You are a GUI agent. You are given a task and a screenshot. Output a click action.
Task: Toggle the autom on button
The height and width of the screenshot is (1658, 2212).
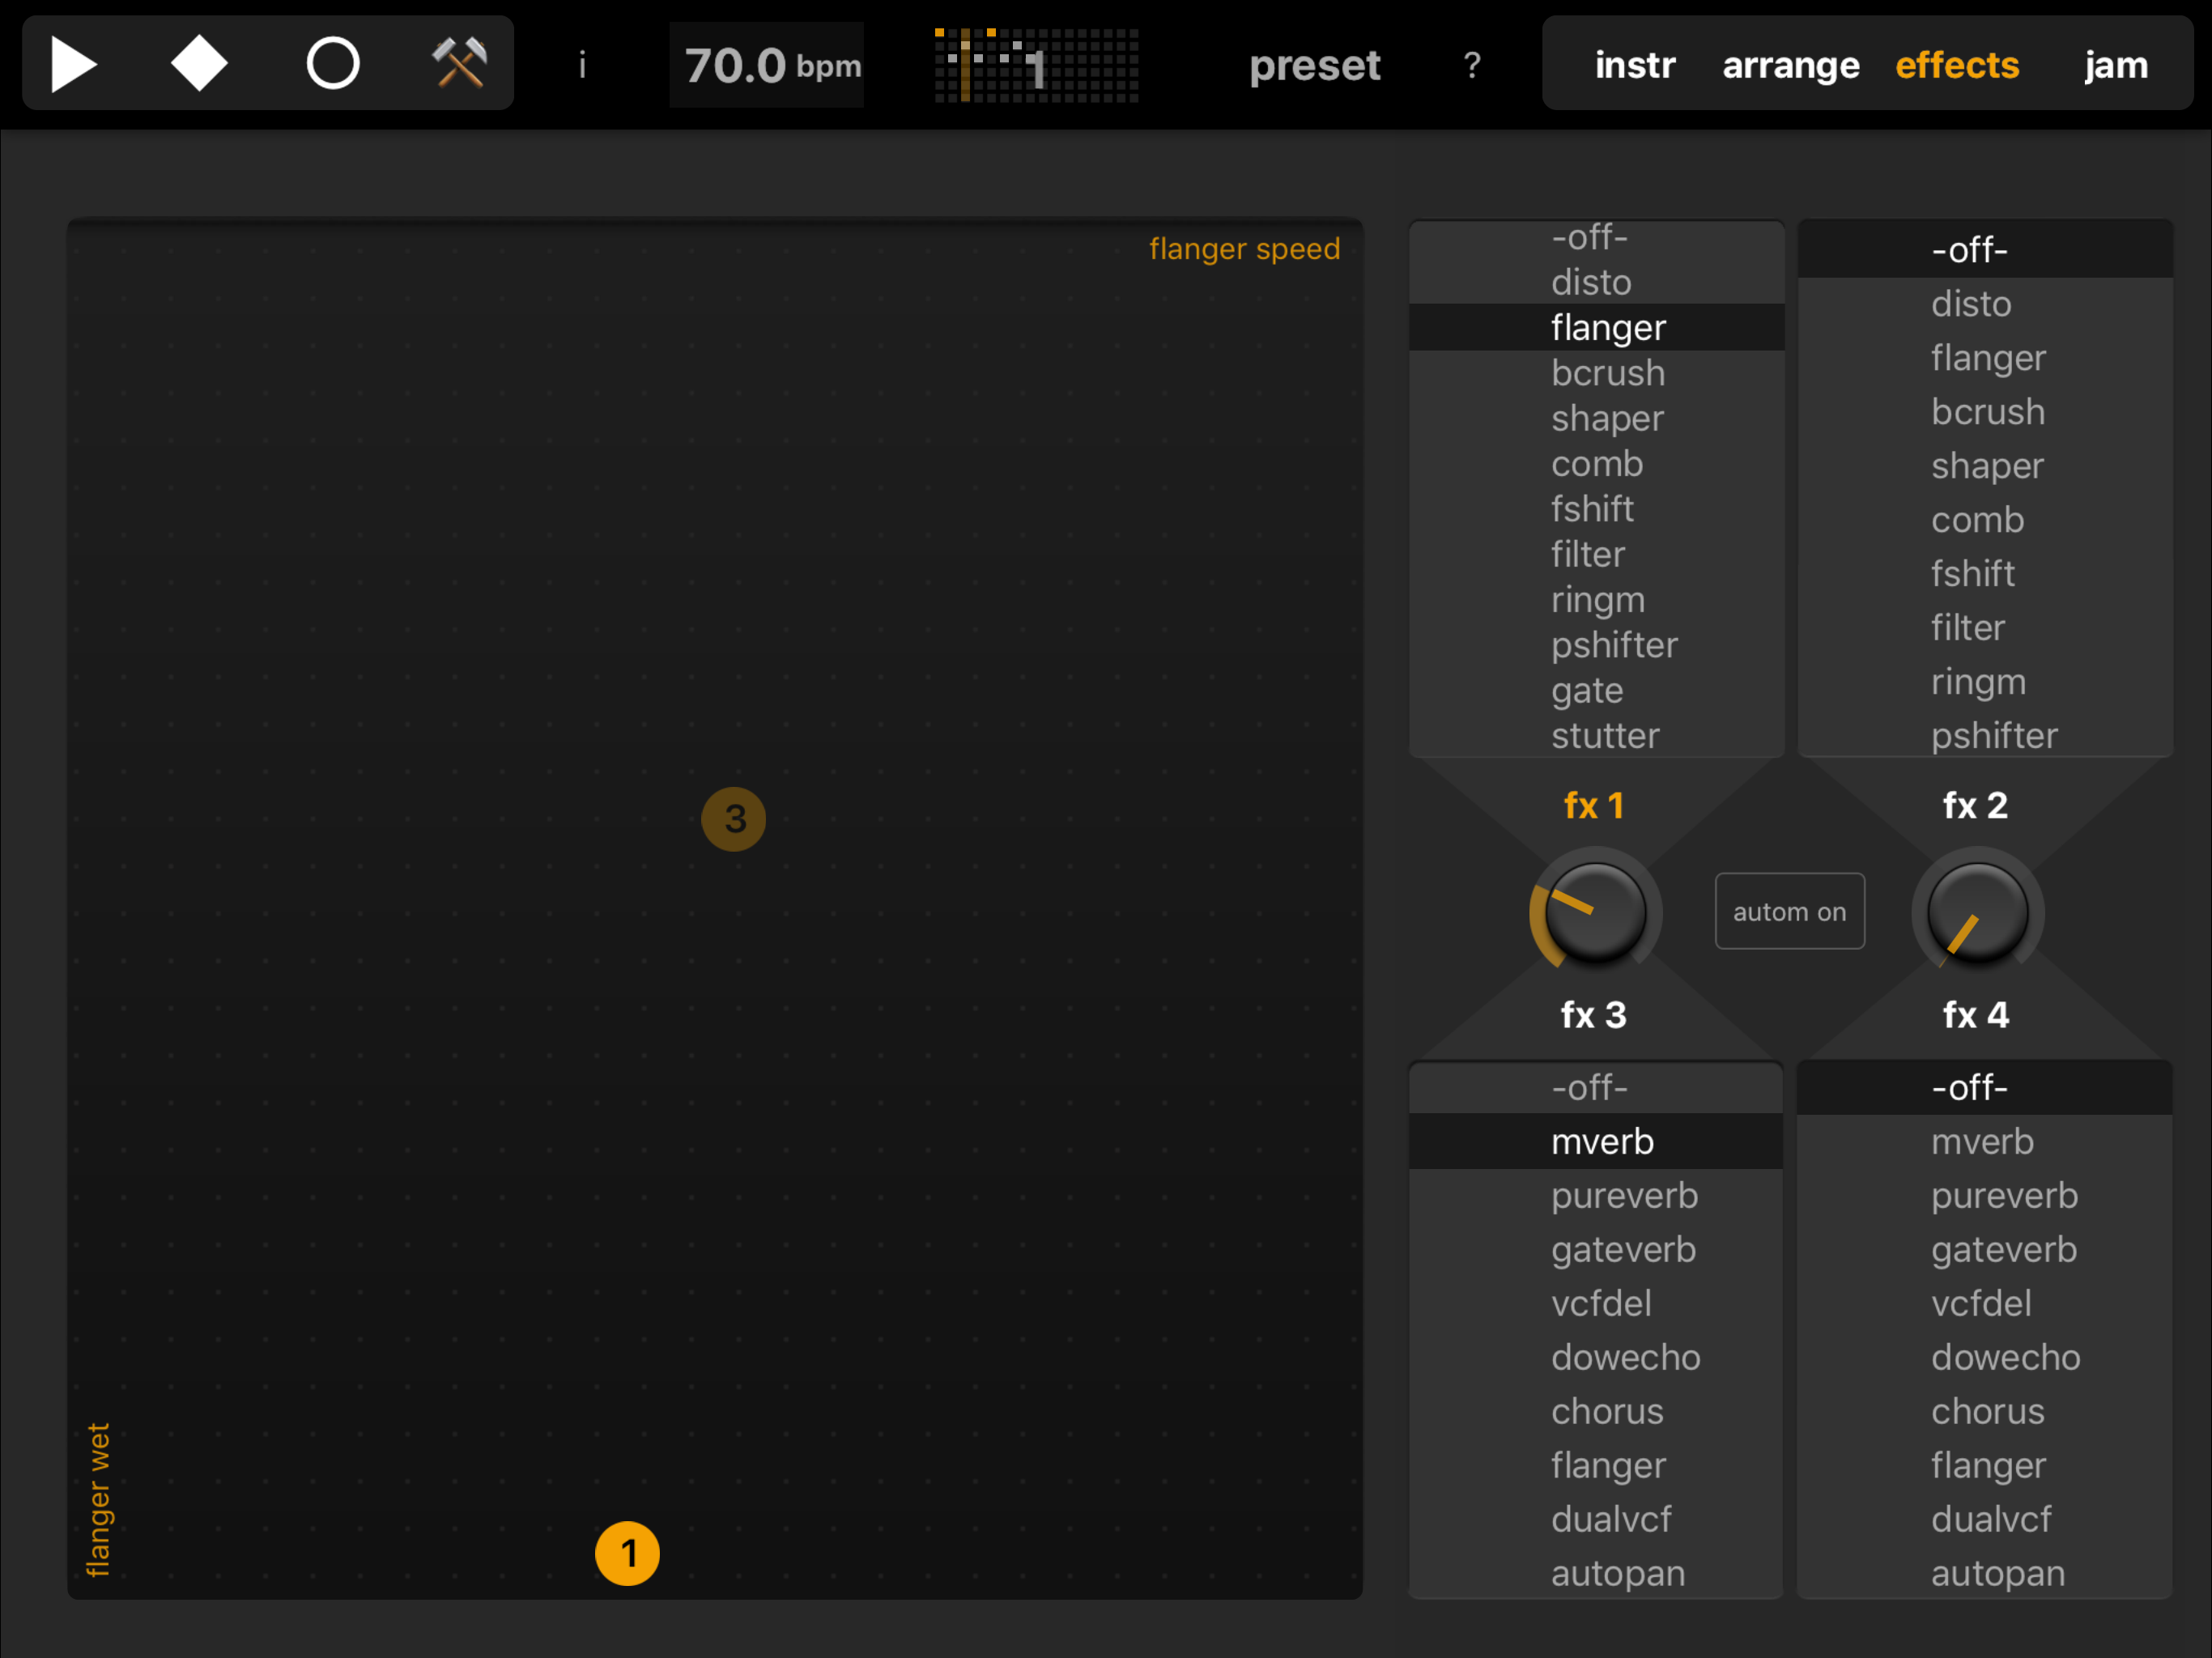pos(1789,911)
